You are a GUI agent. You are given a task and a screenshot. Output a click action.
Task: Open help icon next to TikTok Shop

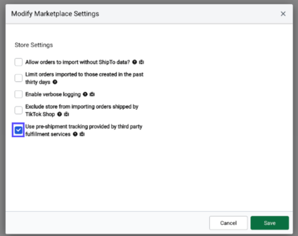pyautogui.click(x=60, y=114)
